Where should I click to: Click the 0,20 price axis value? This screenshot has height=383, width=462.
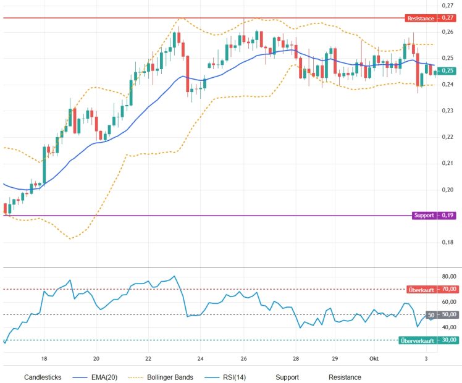(x=448, y=190)
